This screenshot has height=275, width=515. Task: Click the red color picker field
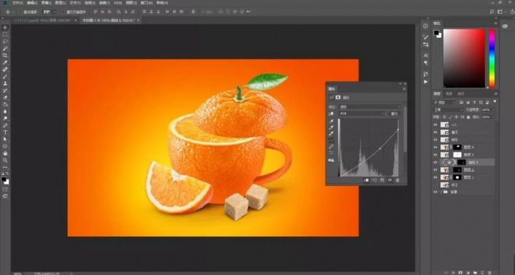point(464,58)
